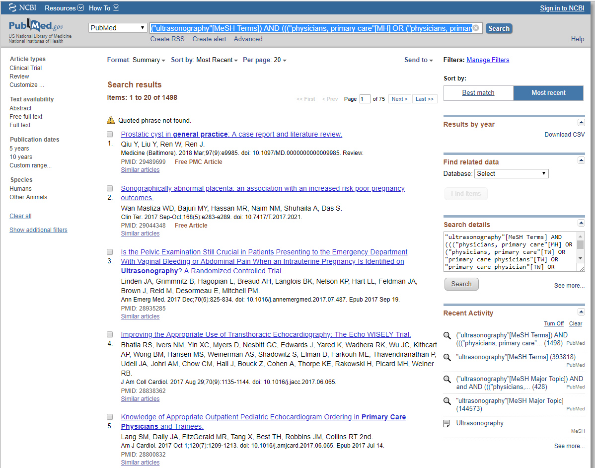This screenshot has height=468, width=595.
Task: Expand the Find related data Database select
Action: click(x=511, y=174)
